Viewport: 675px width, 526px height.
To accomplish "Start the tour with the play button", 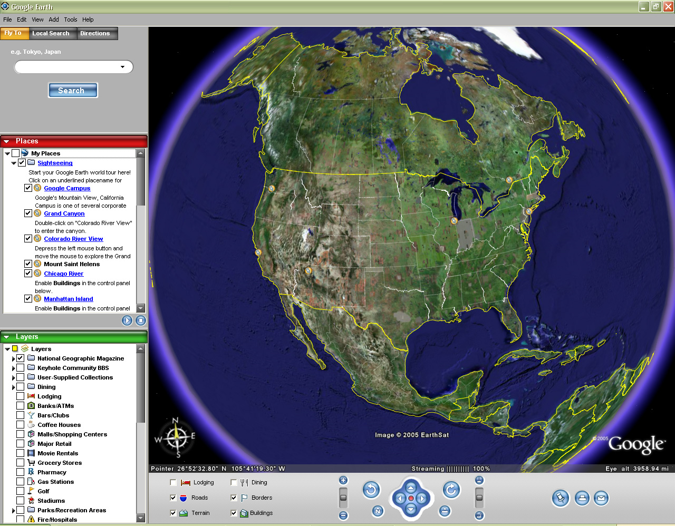I will 127,320.
